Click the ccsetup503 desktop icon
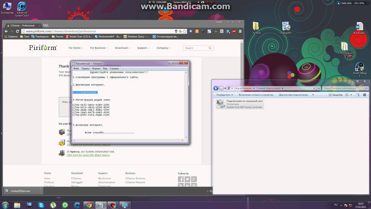Screen dimensions: 371x209 pos(286,28)
